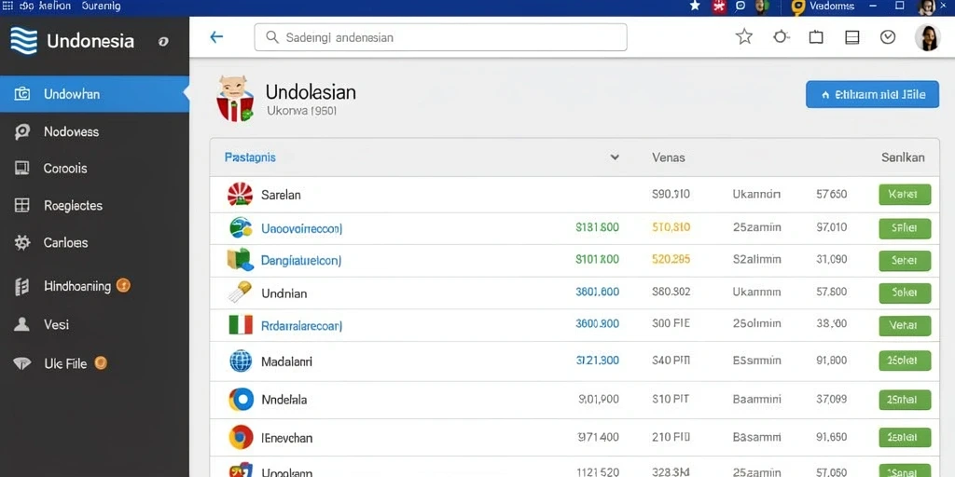This screenshot has height=477, width=955.
Task: Click the orange badge next to Ule File
Action: point(101,363)
